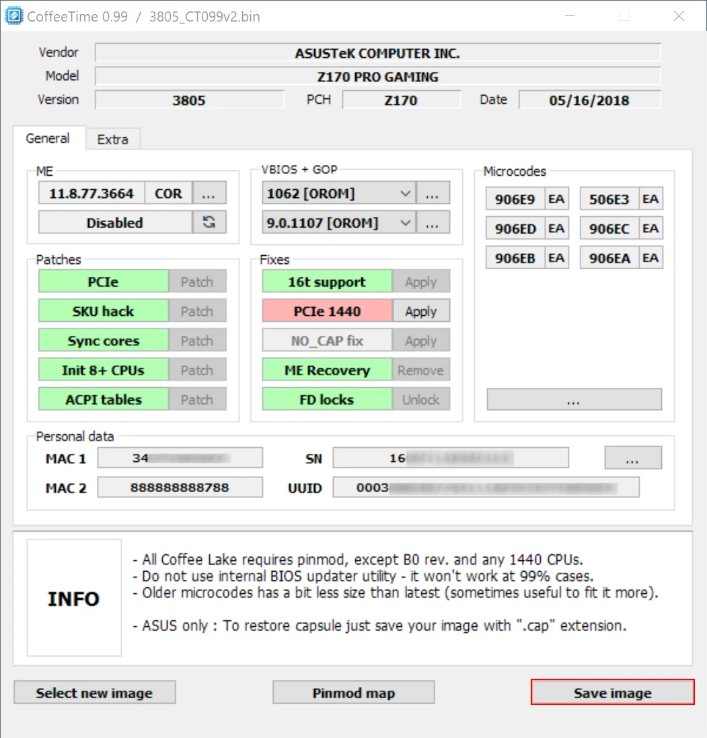Click the ME Recovery status label
Image resolution: width=707 pixels, height=738 pixels.
pyautogui.click(x=327, y=370)
